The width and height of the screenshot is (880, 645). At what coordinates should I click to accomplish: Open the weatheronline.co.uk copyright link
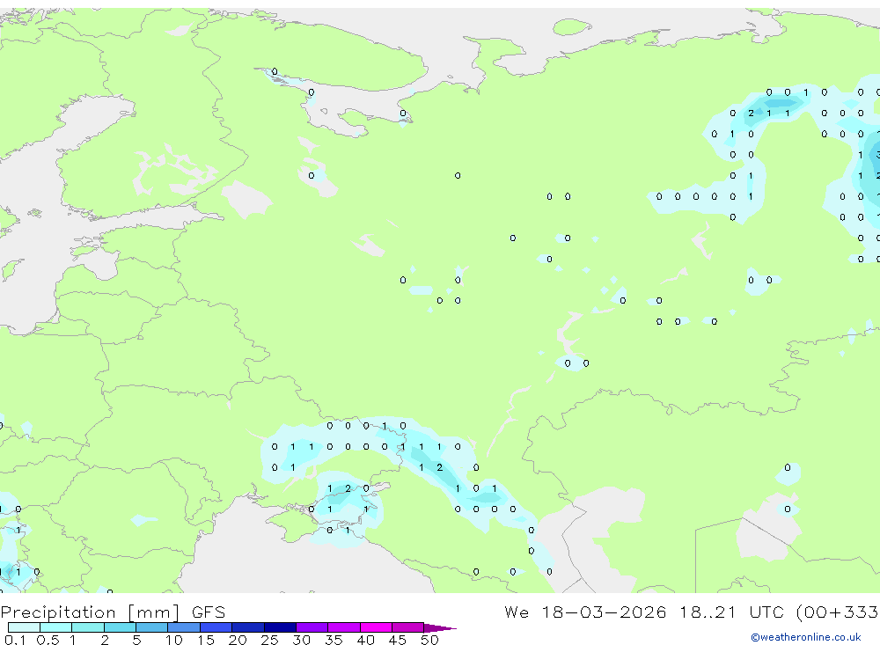click(806, 637)
